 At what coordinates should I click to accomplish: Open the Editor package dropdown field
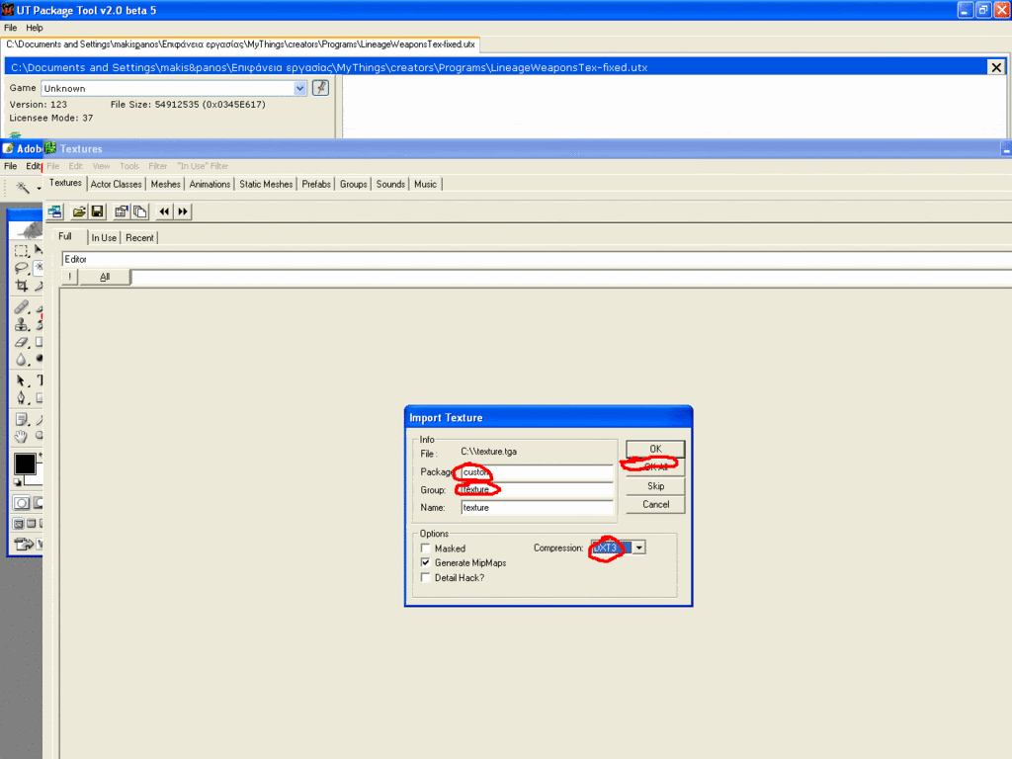[x=534, y=259]
